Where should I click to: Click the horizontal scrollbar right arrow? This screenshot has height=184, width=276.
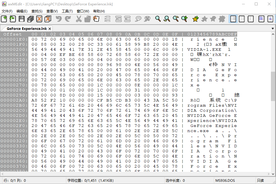268,174
